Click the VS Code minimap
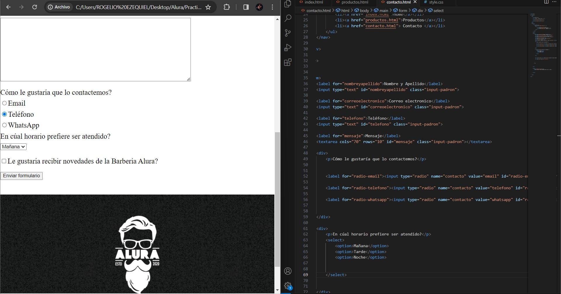This screenshot has height=294, width=561. (x=543, y=45)
